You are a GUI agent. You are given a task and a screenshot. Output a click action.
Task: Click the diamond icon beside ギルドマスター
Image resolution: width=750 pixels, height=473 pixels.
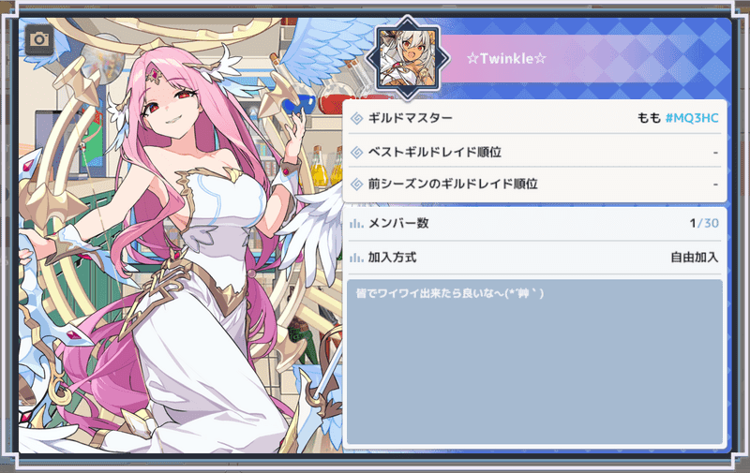tap(357, 118)
